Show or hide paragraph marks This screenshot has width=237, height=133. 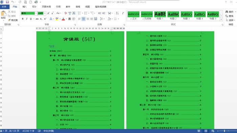coord(123,13)
